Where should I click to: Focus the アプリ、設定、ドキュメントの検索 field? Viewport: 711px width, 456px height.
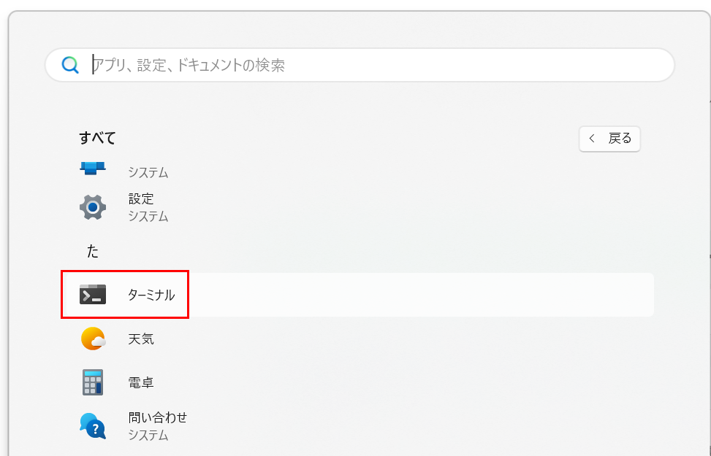point(360,65)
